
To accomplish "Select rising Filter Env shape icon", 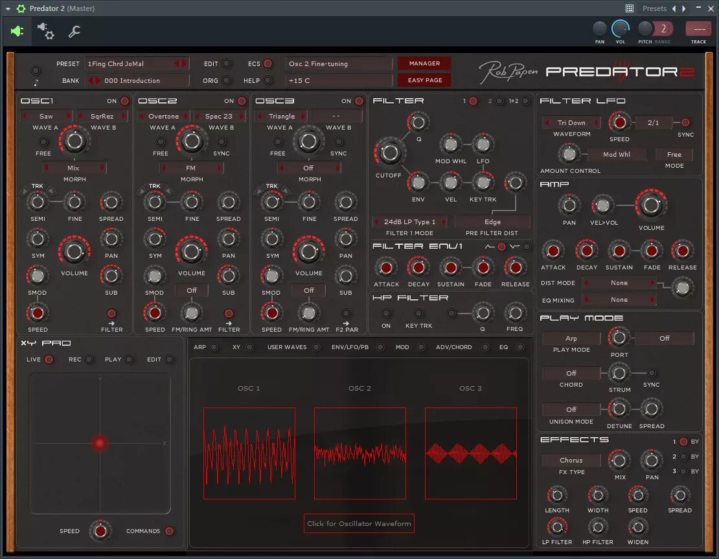I will click(x=489, y=247).
